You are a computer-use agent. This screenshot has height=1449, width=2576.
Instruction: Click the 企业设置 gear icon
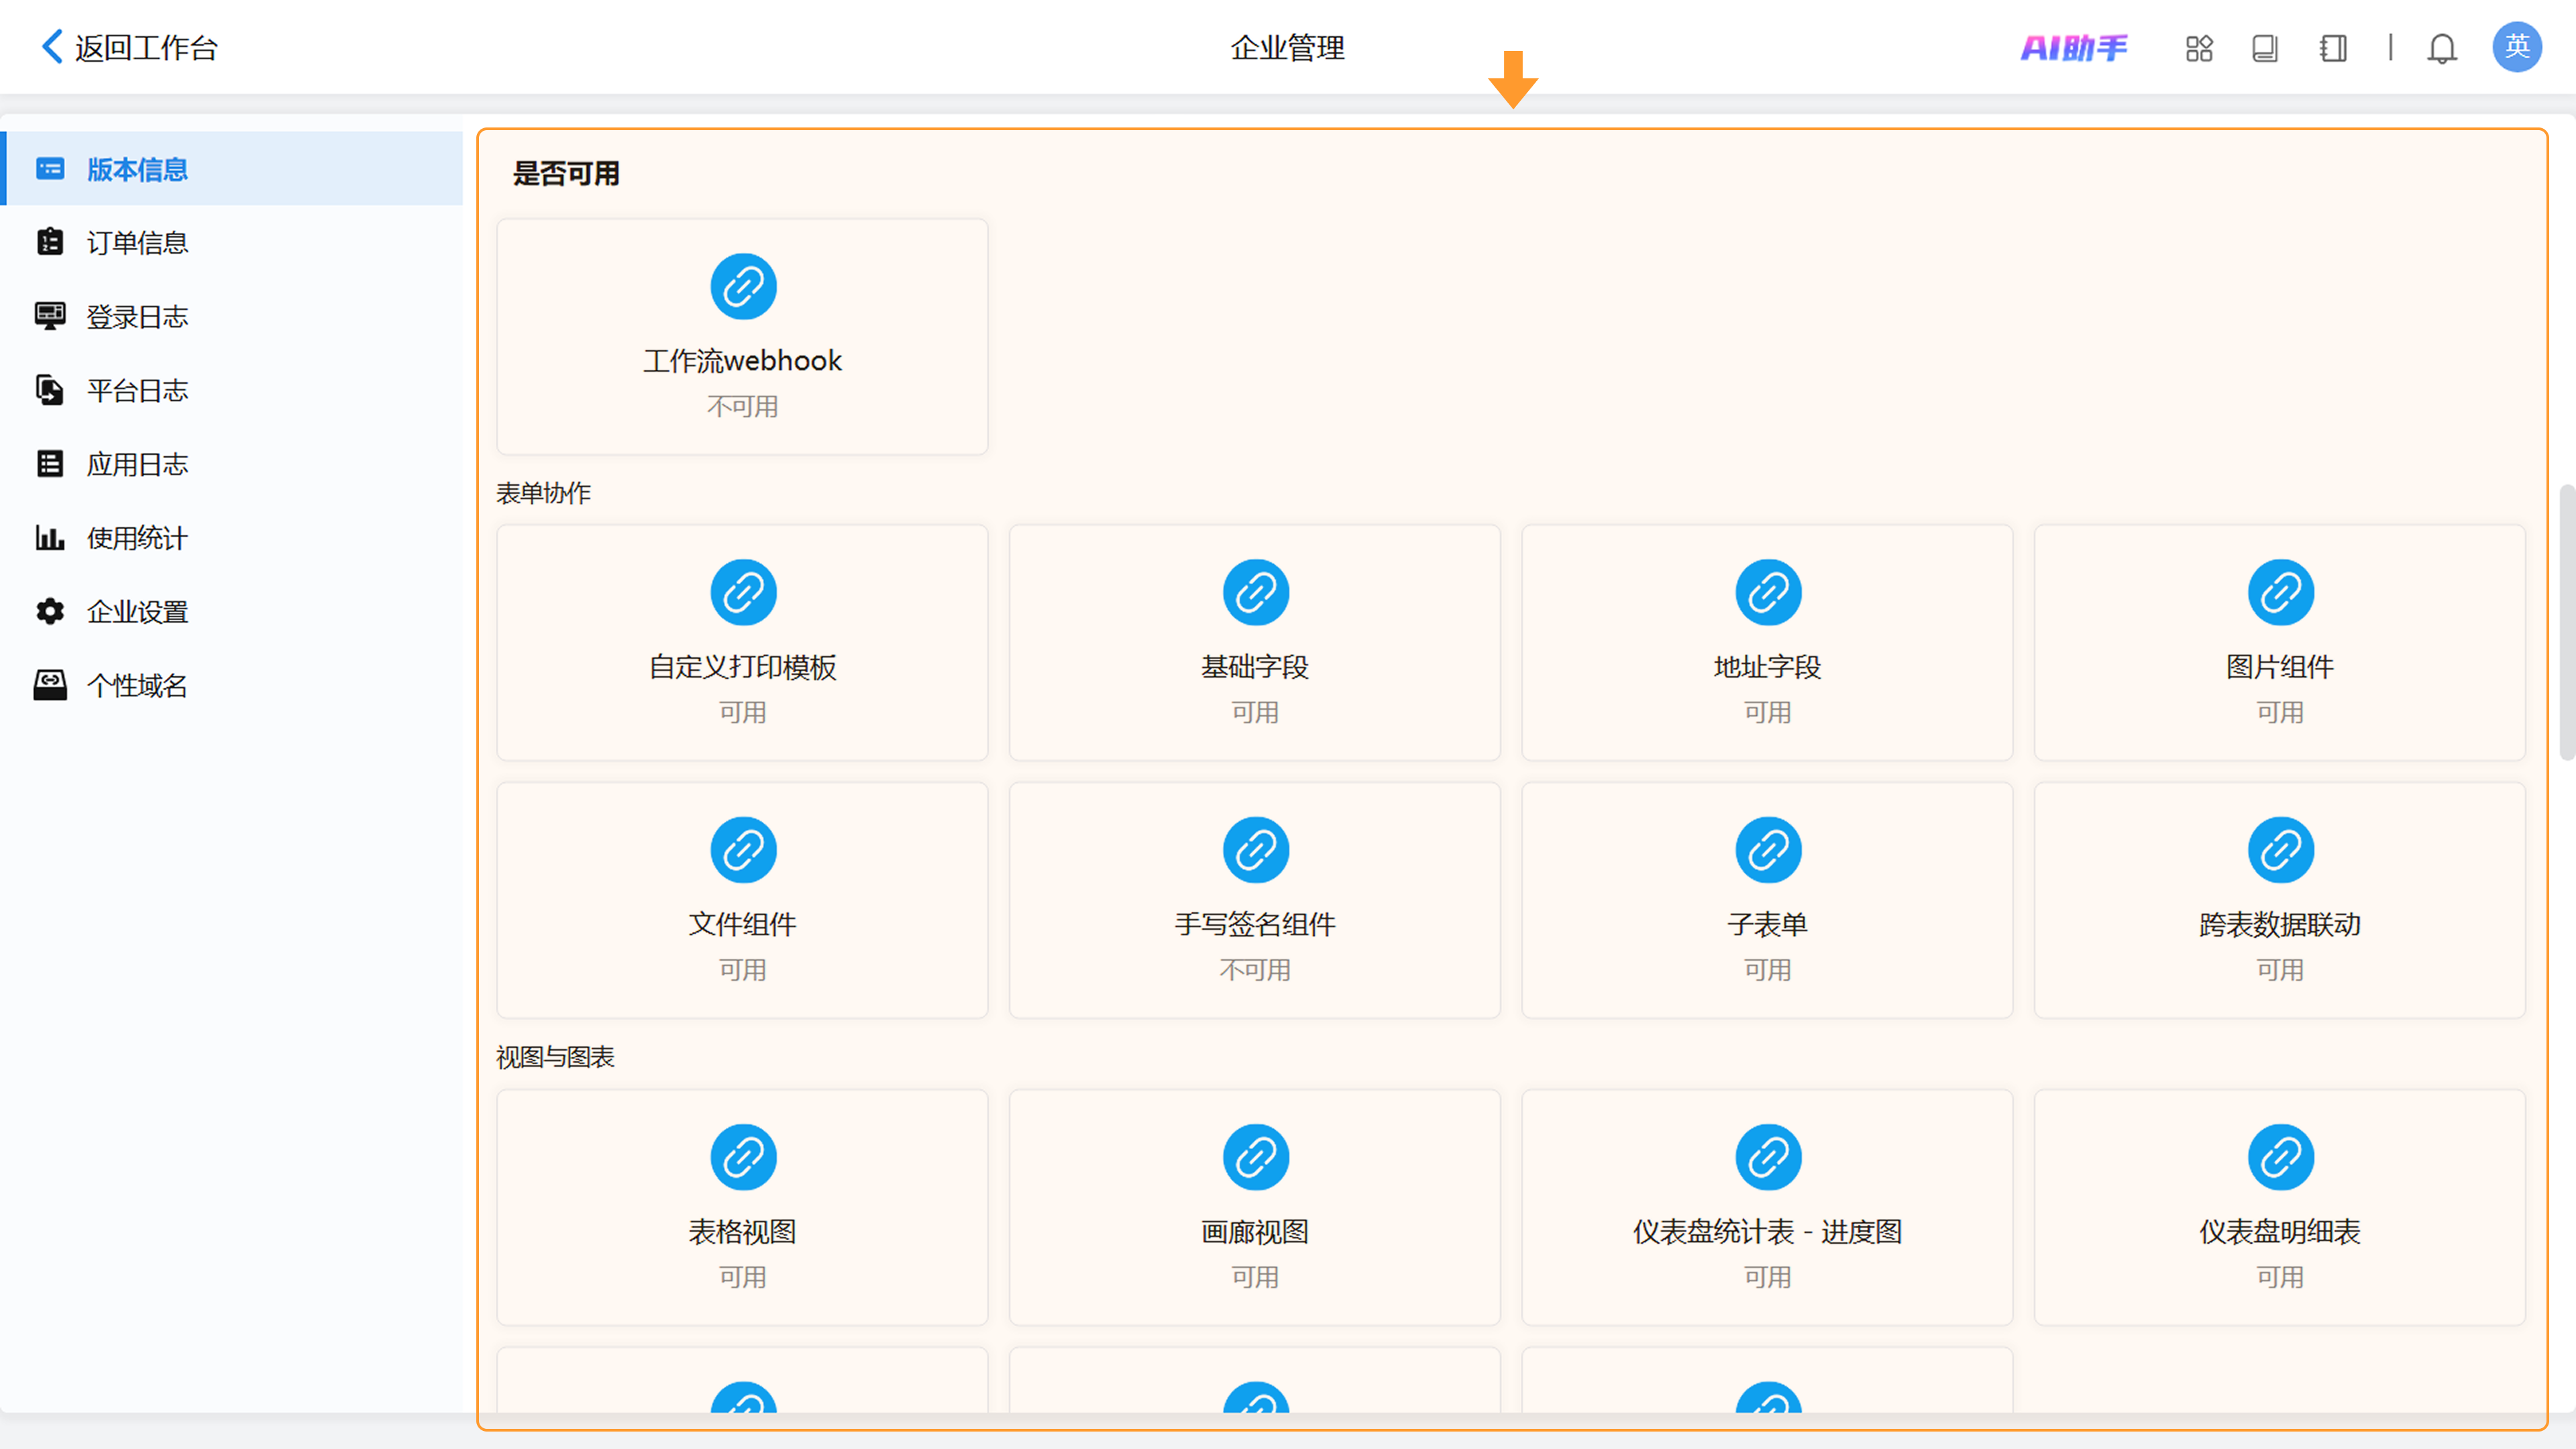pos(50,611)
